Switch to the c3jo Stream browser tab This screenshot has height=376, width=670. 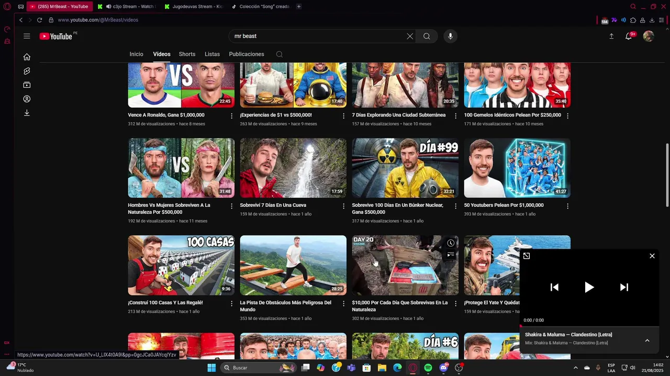(126, 7)
